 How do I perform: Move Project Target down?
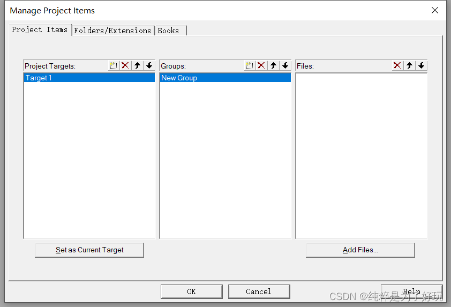coord(149,65)
